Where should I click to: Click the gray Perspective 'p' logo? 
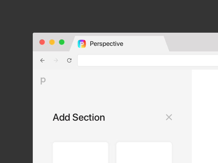[43, 81]
